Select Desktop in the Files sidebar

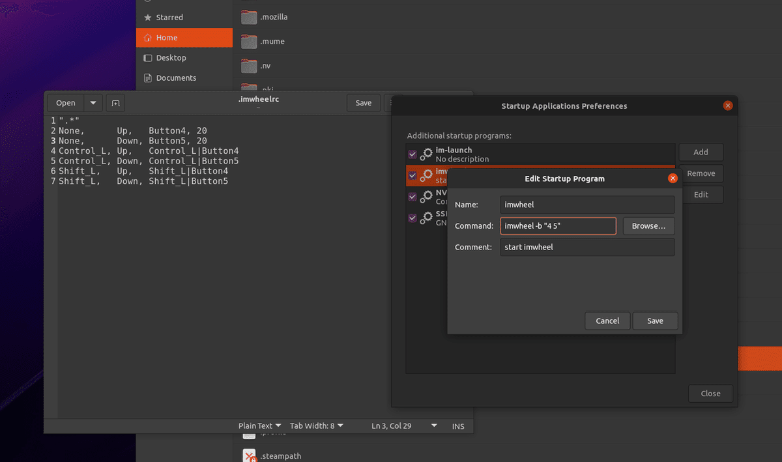coord(171,57)
